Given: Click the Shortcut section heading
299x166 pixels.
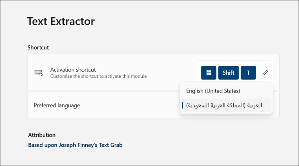Looking at the screenshot, I should point(38,48).
